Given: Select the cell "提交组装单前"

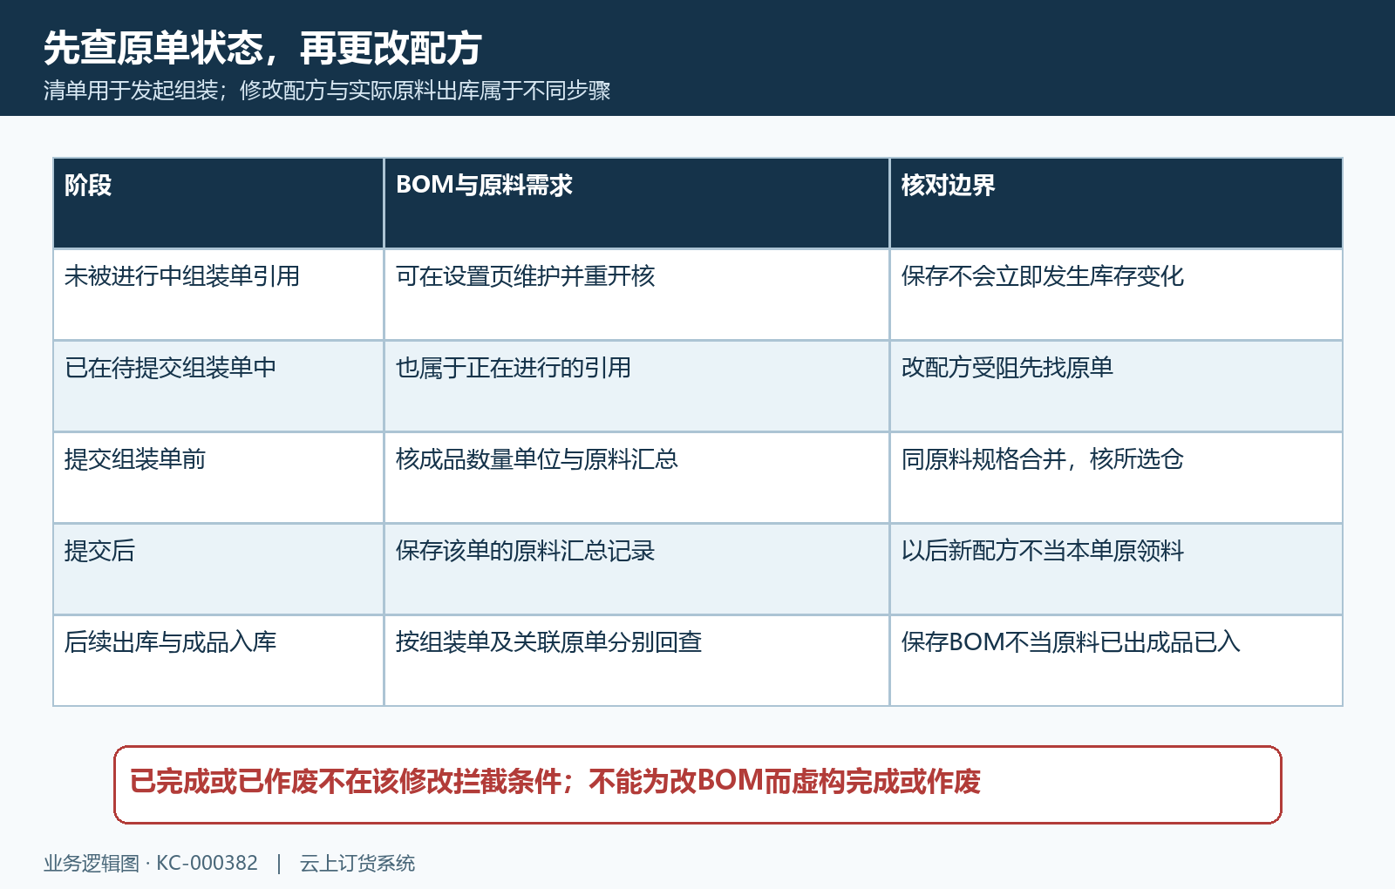Looking at the screenshot, I should (x=219, y=478).
